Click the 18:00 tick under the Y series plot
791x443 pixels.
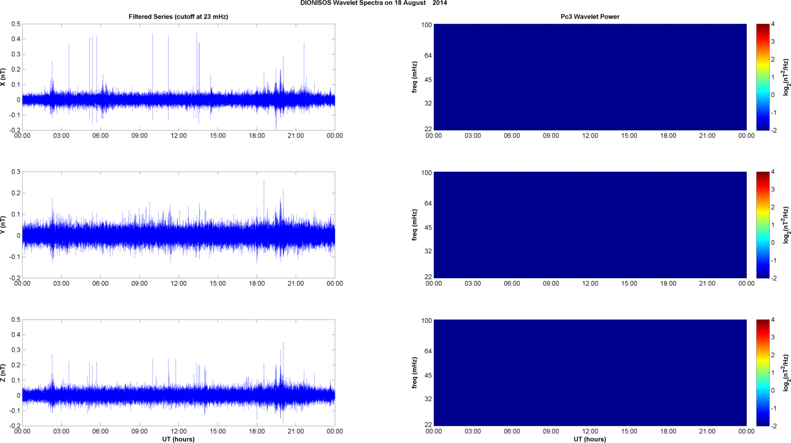tap(257, 284)
